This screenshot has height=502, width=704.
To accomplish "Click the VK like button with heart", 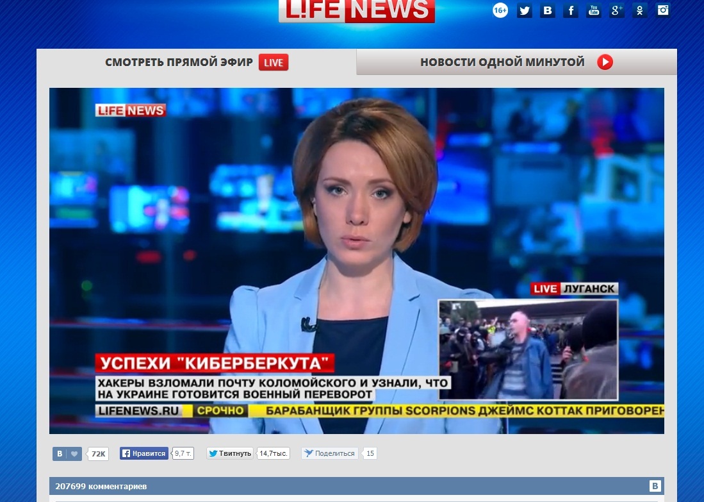I will [67, 453].
